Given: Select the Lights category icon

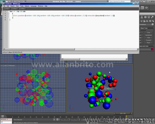Looking at the screenshot, I should [x=141, y=21].
